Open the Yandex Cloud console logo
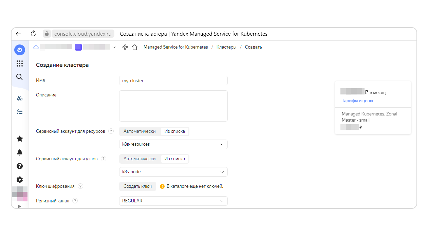 (20, 50)
